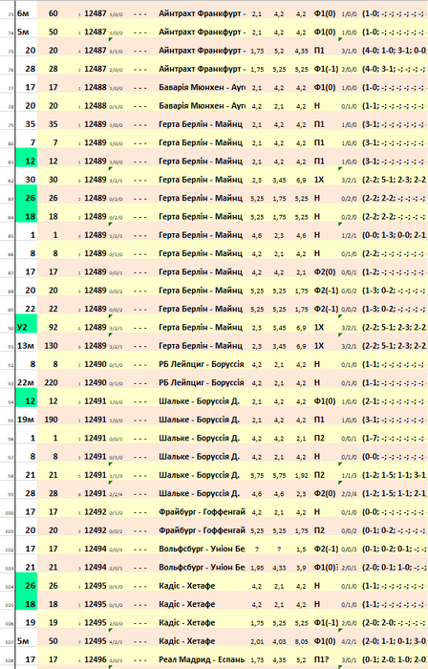Select scores cell '(2-0; 1-1; 0-1; 3-0'
The image size is (428, 669).
395,641
